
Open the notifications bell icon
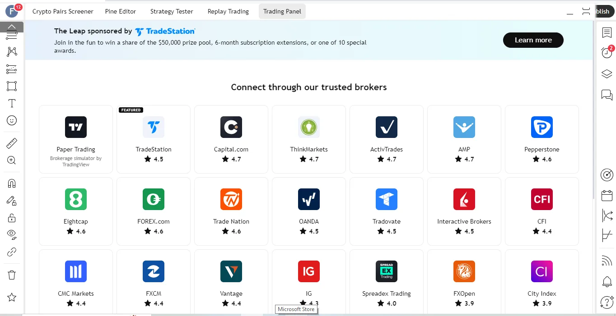607,282
